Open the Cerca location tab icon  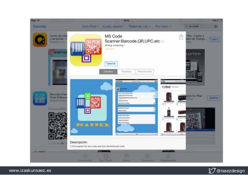coord(126,158)
